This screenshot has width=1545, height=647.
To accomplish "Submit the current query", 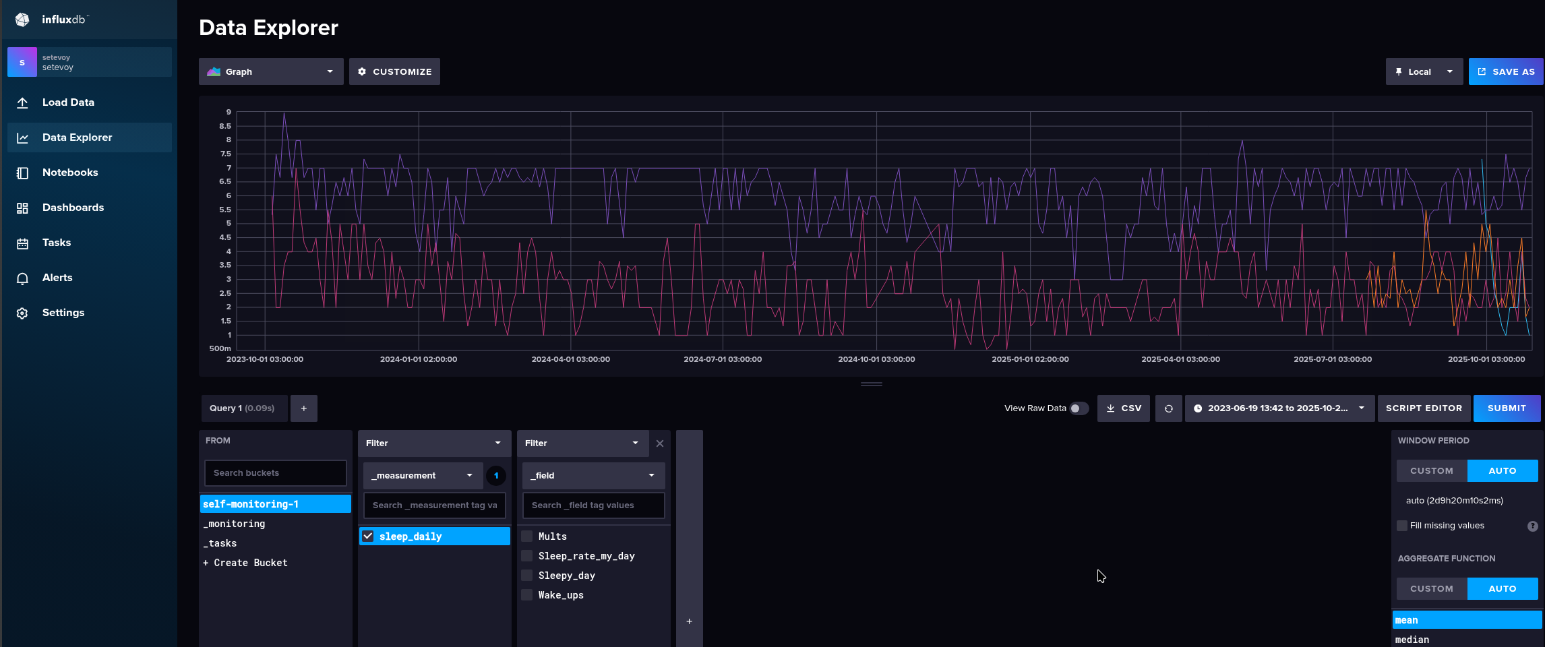I will tap(1507, 408).
